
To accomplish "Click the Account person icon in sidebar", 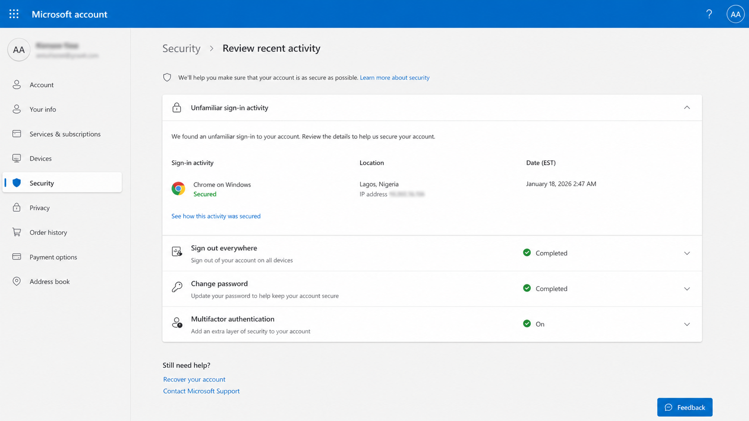I will pos(17,85).
